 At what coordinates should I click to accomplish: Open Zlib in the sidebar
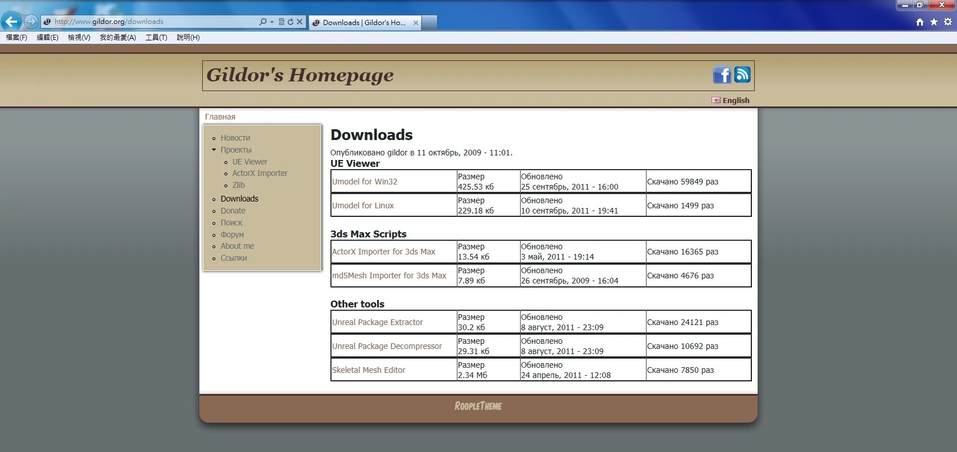coord(238,185)
